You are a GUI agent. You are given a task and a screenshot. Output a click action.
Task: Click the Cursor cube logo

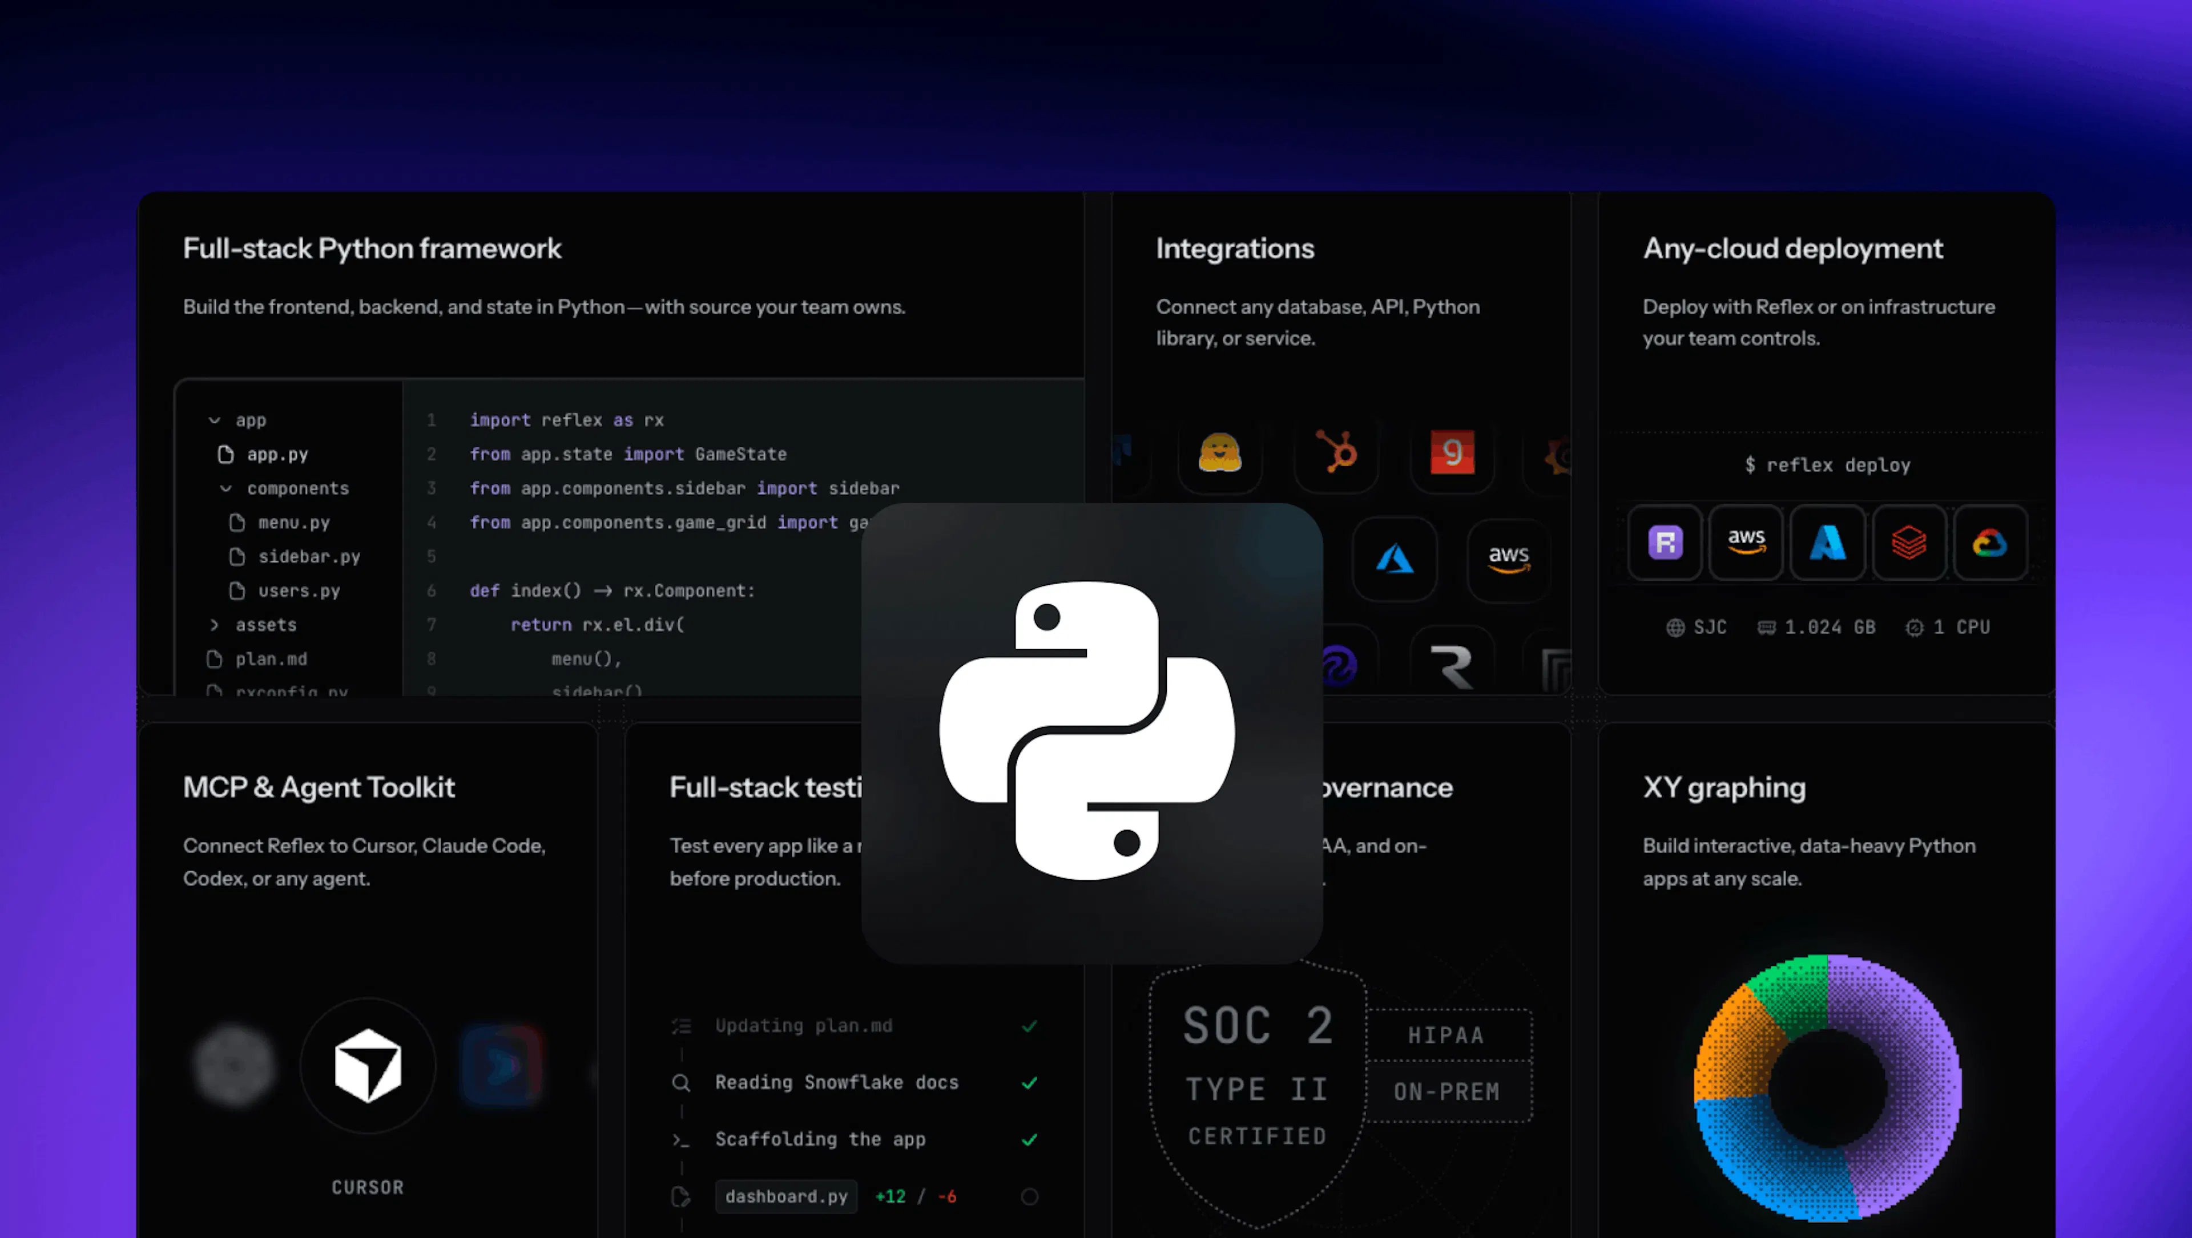click(x=368, y=1065)
